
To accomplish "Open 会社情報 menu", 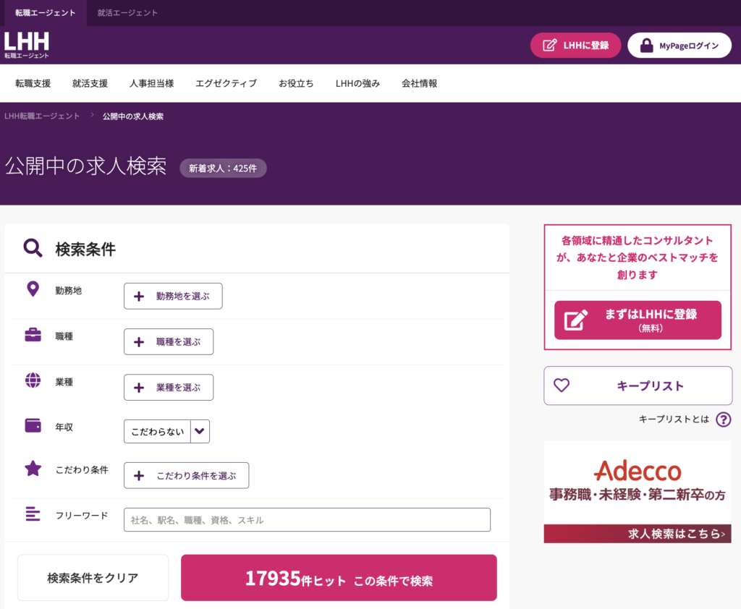I will click(x=419, y=84).
